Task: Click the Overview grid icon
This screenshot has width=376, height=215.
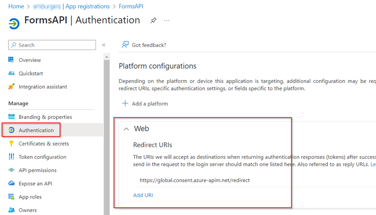Action: pyautogui.click(x=11, y=59)
